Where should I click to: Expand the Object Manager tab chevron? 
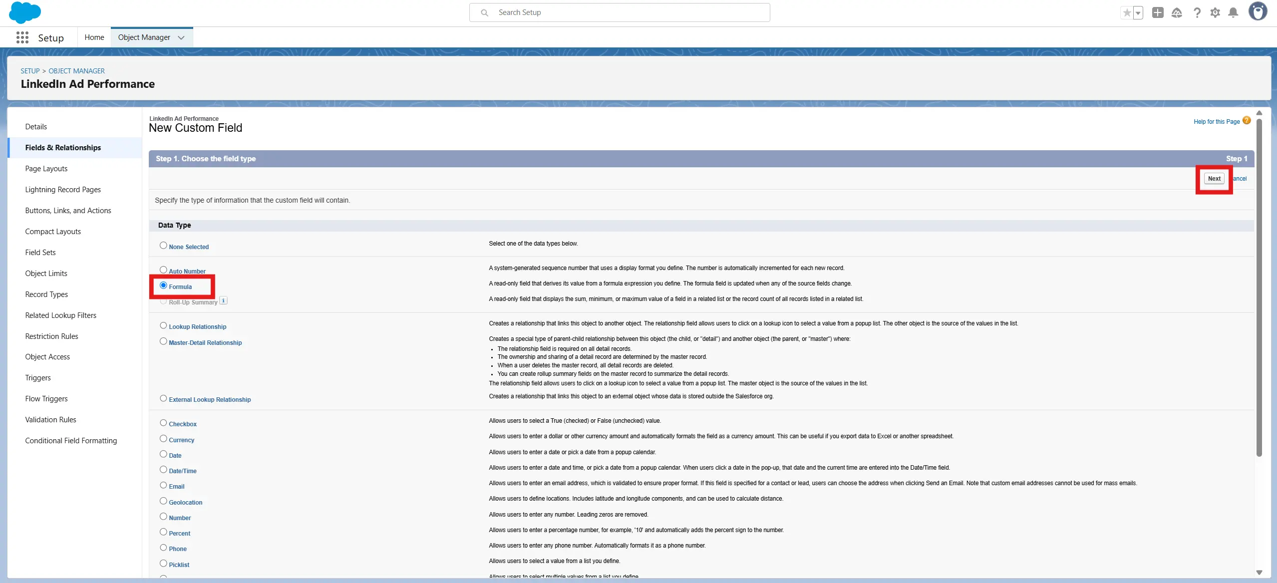181,37
